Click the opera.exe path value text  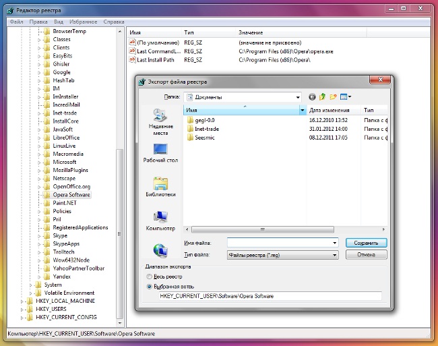click(286, 51)
